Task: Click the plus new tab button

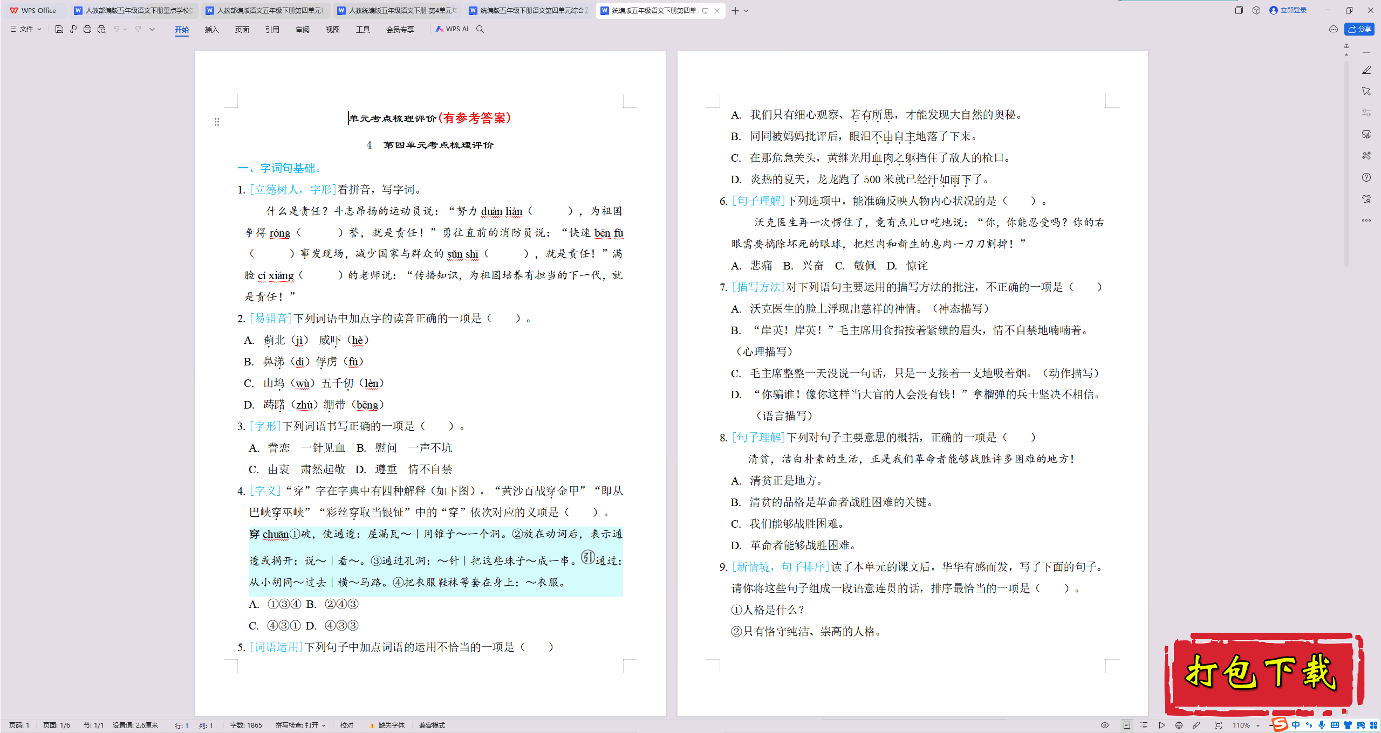Action: [x=735, y=11]
